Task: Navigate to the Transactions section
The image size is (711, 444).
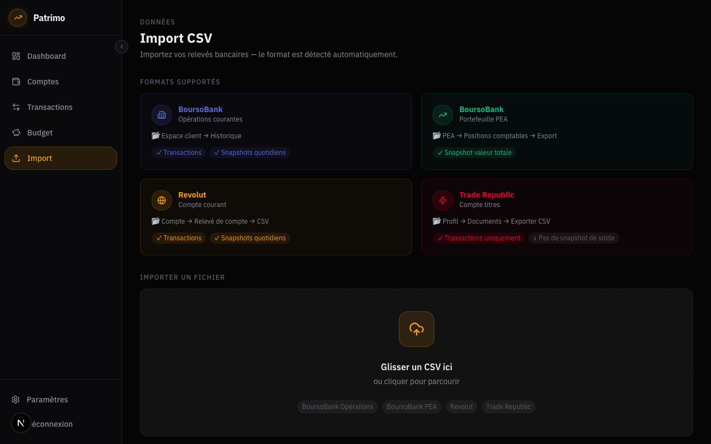Action: (49, 107)
